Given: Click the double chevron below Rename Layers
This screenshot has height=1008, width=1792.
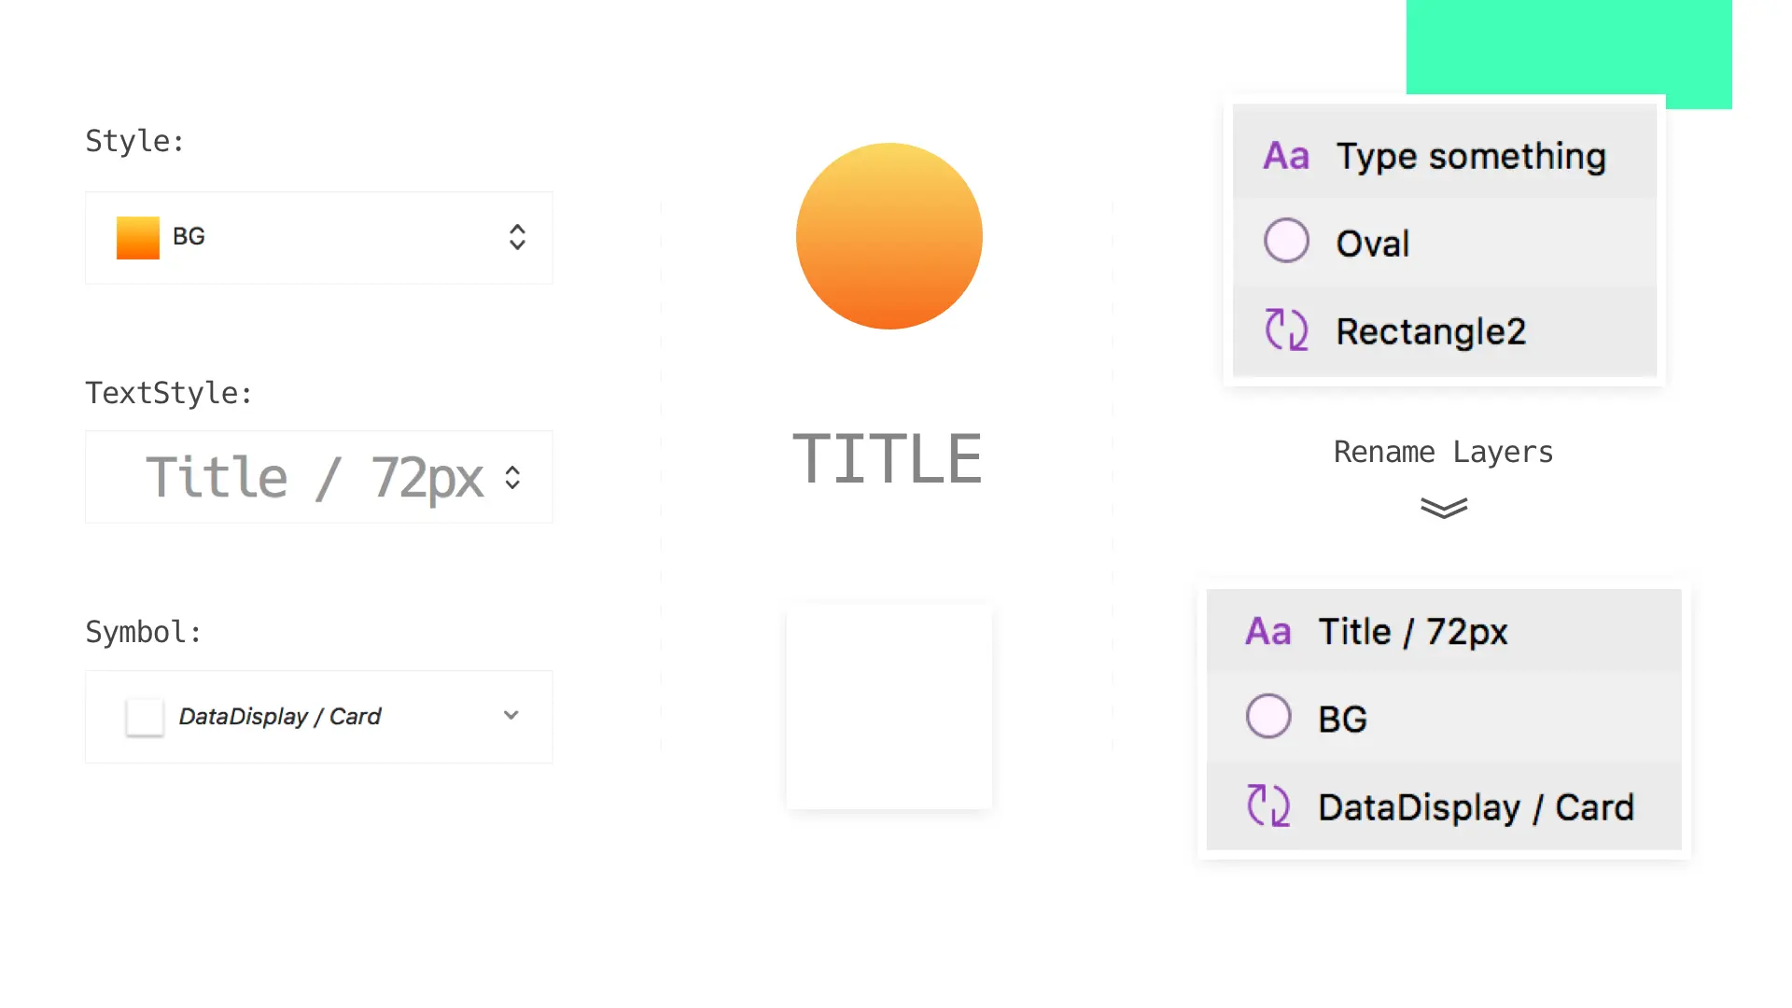Looking at the screenshot, I should 1444,508.
